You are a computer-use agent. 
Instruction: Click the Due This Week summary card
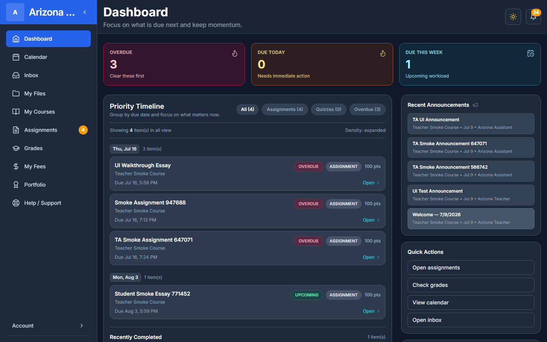(x=470, y=64)
